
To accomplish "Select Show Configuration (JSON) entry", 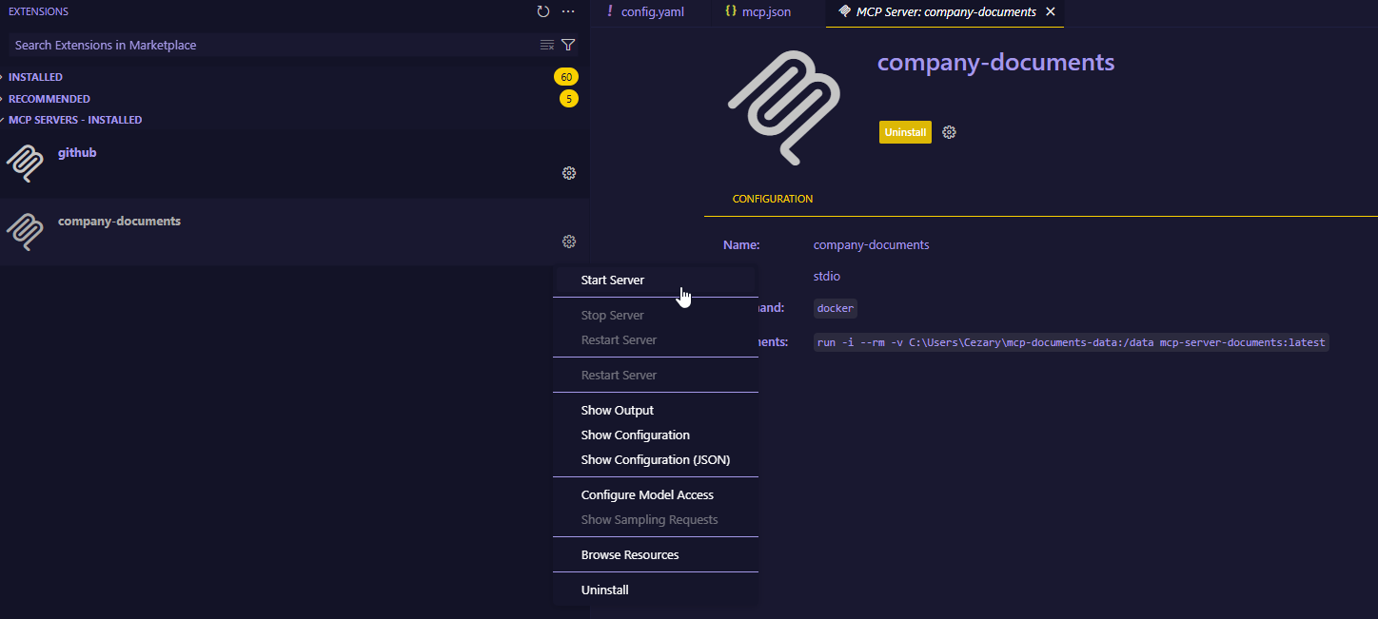I will tap(656, 460).
